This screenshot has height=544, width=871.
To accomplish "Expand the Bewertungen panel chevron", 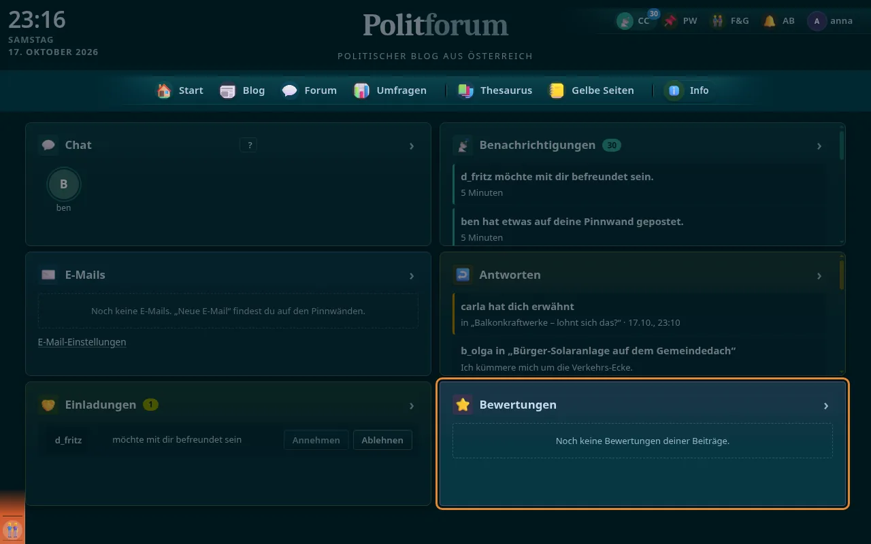I will [826, 405].
